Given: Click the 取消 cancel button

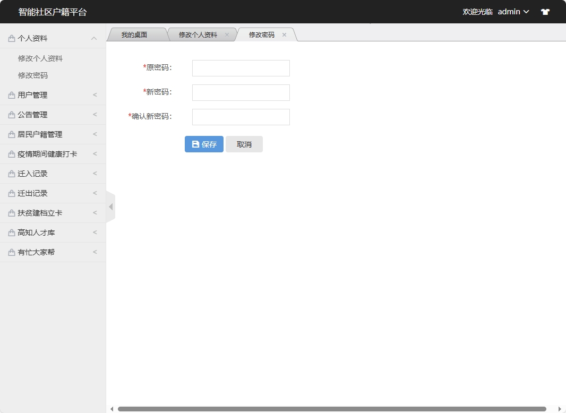Looking at the screenshot, I should tap(244, 144).
